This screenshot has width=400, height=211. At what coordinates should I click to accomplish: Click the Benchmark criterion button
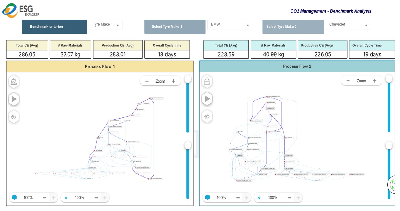pos(55,27)
